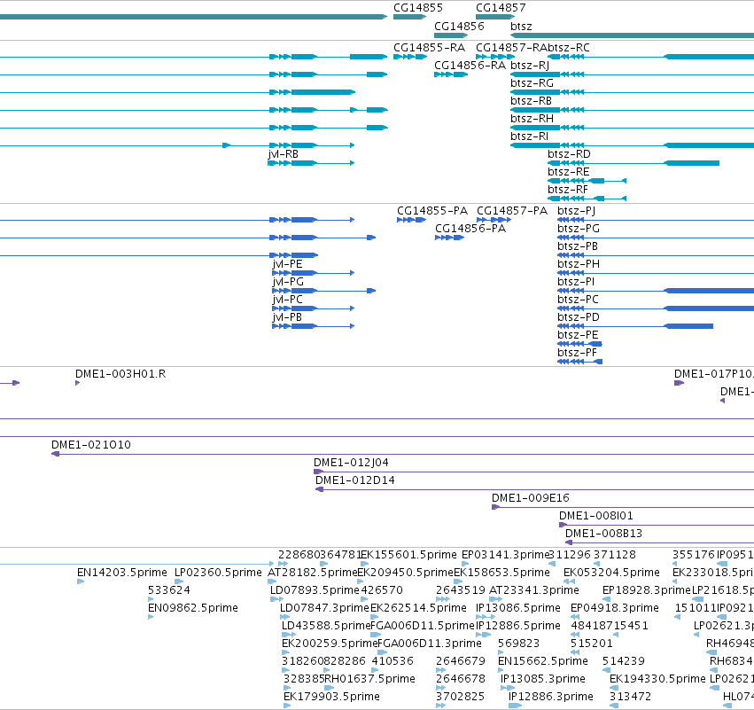Screen dimensions: 754x710
Task: Select the btsz-RI transcript label
Action: pos(529,137)
